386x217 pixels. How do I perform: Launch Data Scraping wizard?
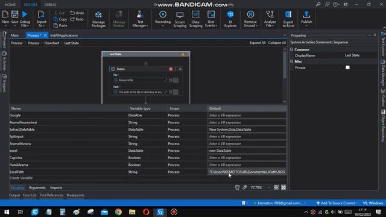point(195,19)
